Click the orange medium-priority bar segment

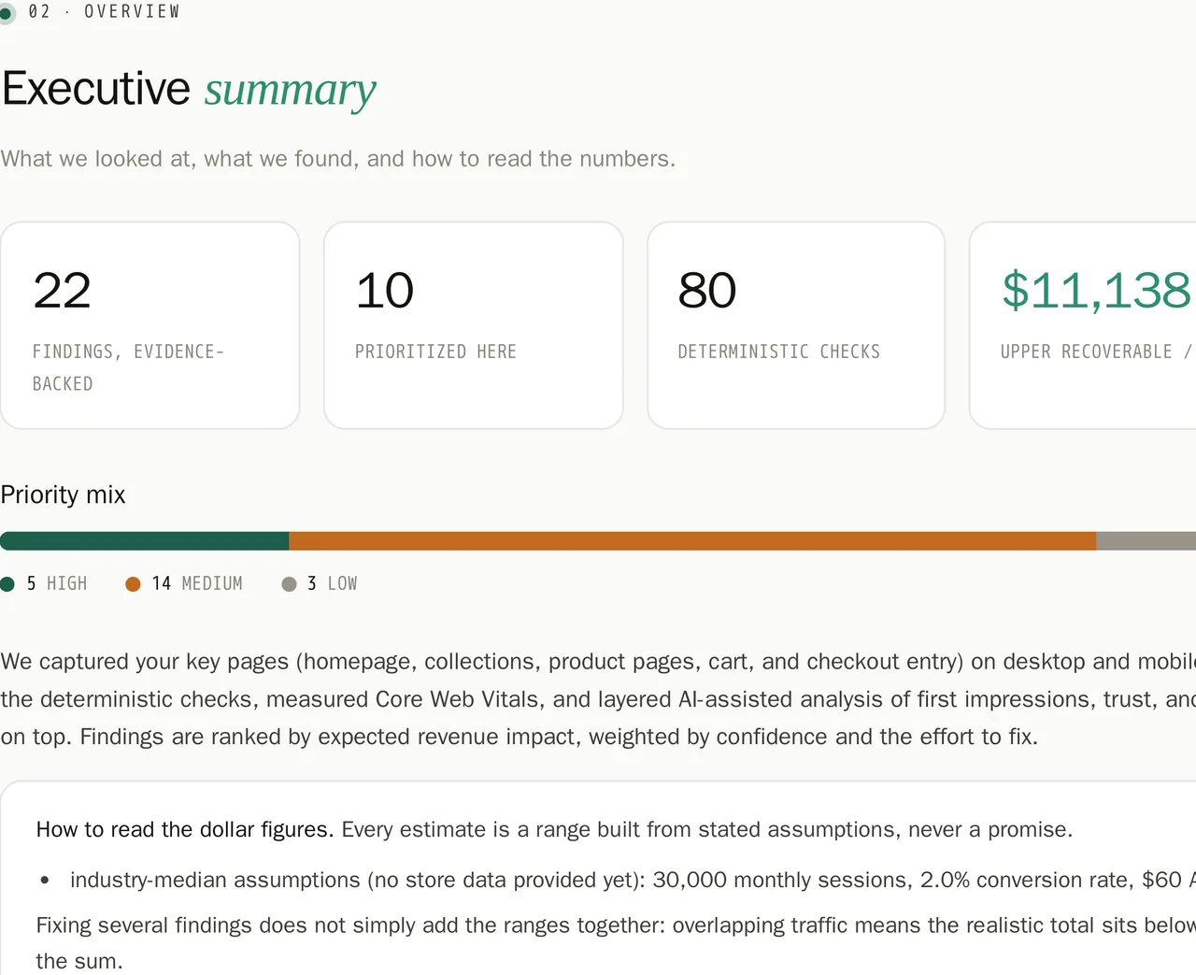tap(692, 541)
